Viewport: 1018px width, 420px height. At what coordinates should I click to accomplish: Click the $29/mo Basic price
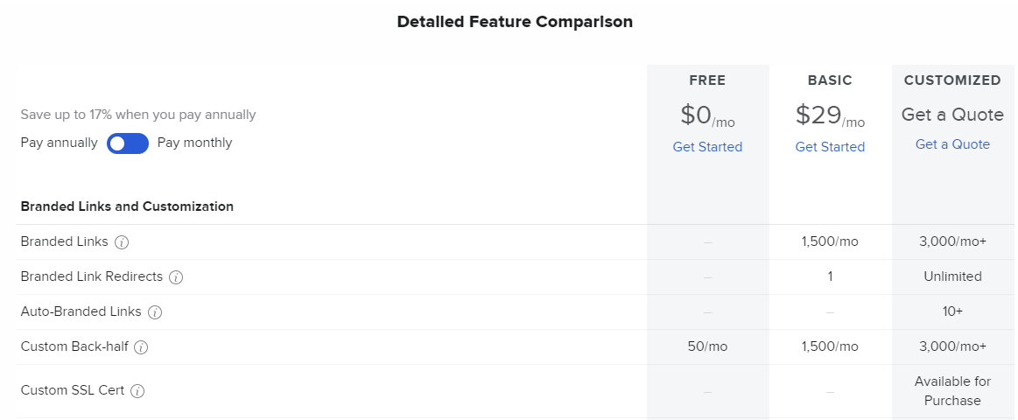click(x=830, y=115)
